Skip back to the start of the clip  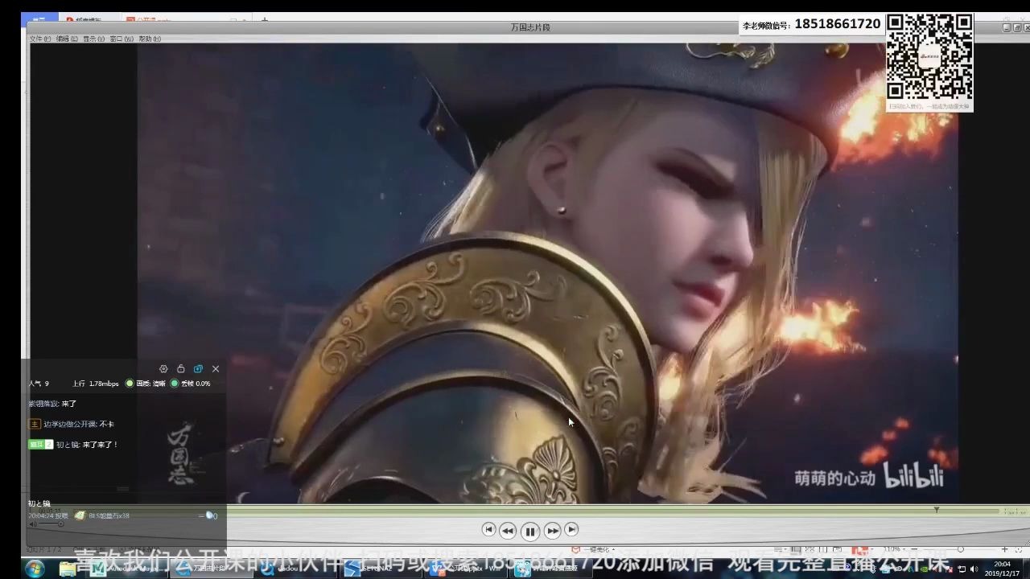point(488,529)
